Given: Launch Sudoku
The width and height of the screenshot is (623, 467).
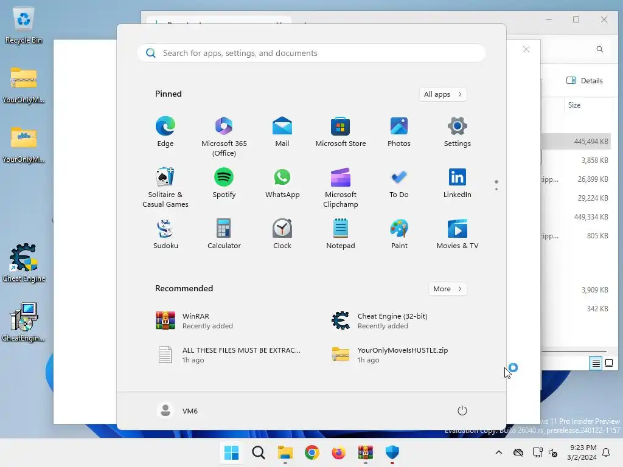Looking at the screenshot, I should point(165,234).
